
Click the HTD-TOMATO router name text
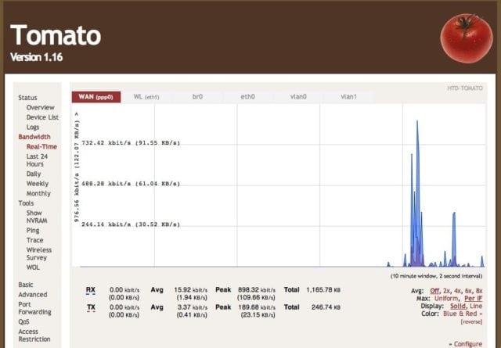(x=465, y=88)
